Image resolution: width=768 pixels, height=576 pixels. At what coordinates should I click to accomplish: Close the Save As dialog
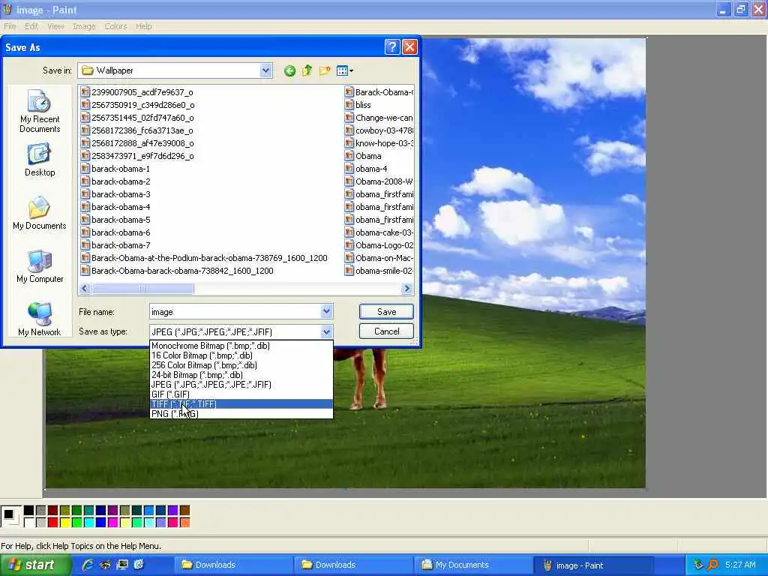pos(409,47)
